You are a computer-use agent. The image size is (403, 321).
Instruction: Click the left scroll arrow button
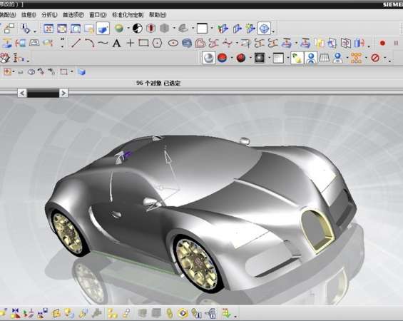coord(22,93)
